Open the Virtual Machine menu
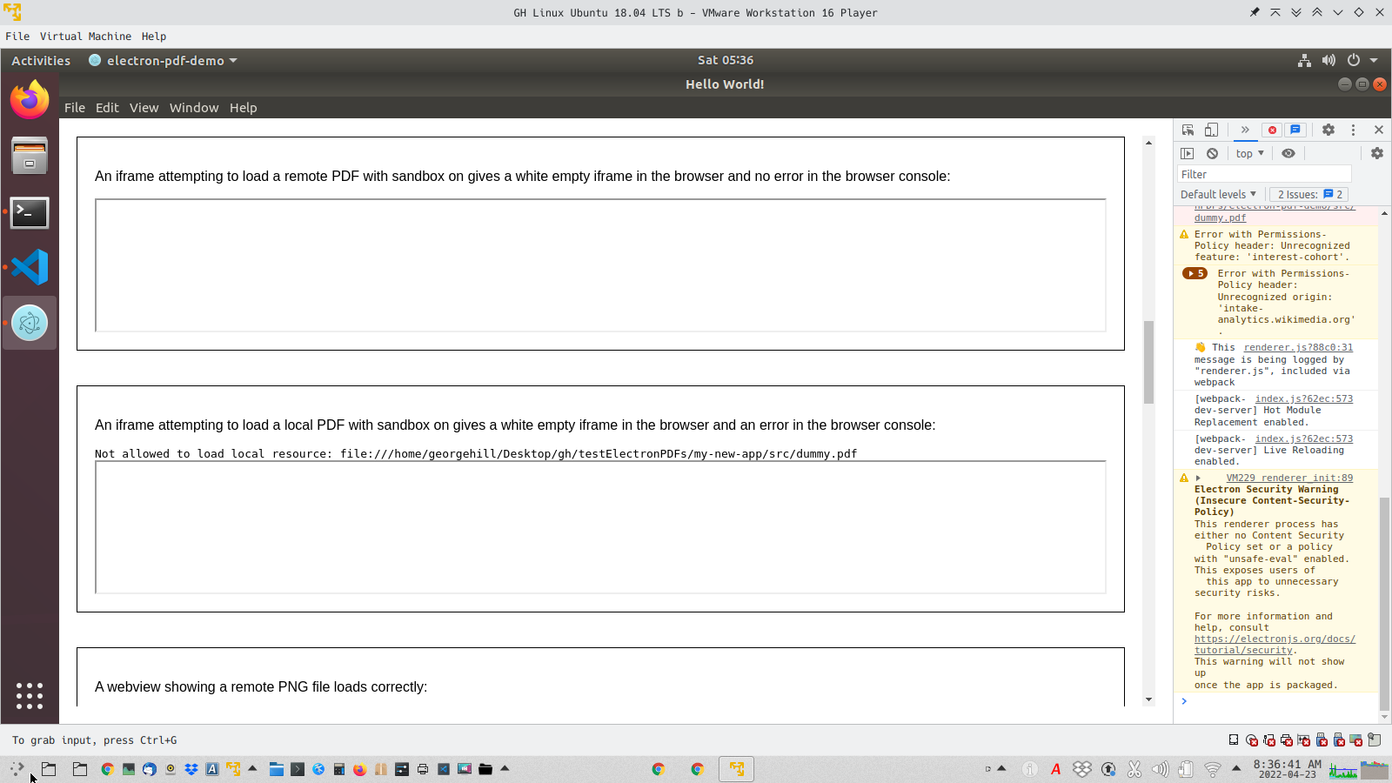Viewport: 1392px width, 783px height. 85,36
